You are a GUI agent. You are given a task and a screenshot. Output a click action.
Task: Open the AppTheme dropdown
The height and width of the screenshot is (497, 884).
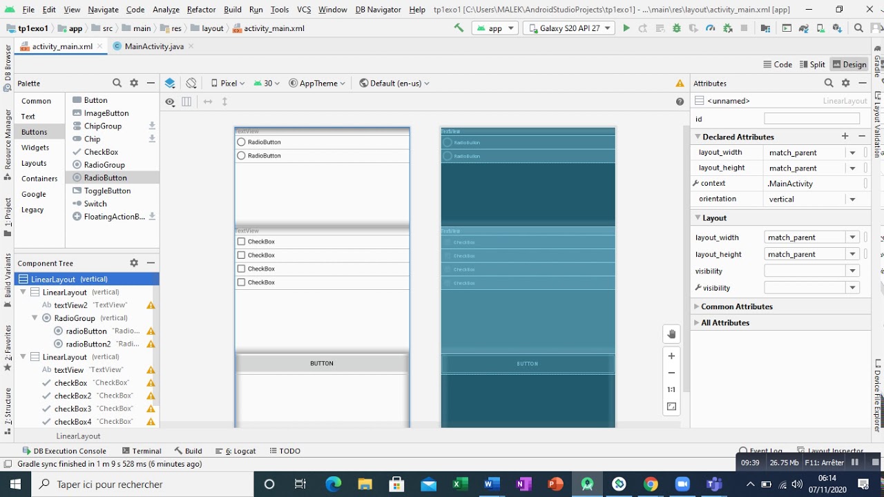pyautogui.click(x=318, y=83)
